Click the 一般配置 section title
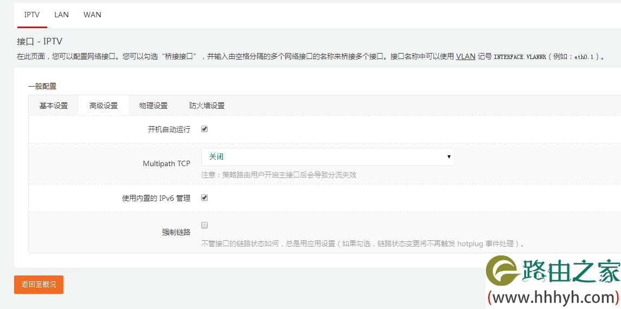 point(42,86)
